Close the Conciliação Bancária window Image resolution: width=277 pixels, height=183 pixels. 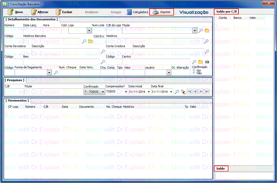(x=268, y=3)
